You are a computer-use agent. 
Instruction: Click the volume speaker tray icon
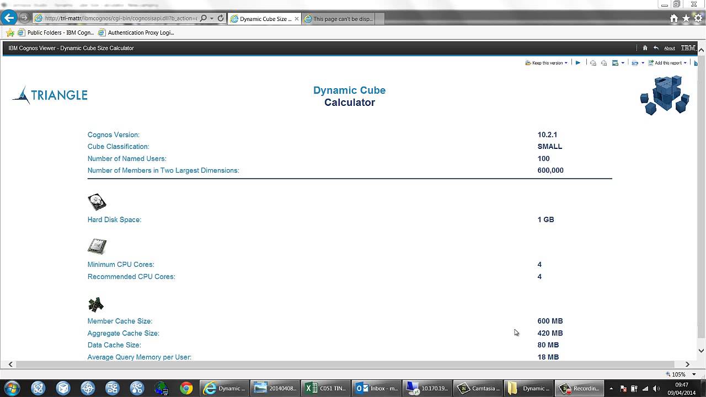tap(656, 388)
